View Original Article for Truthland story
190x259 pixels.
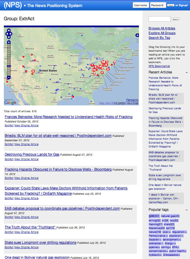click(x=26, y=232)
